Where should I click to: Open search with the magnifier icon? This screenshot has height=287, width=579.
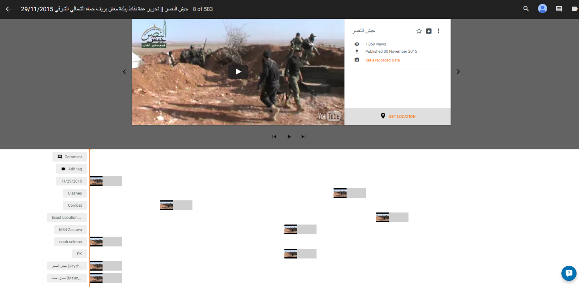526,9
